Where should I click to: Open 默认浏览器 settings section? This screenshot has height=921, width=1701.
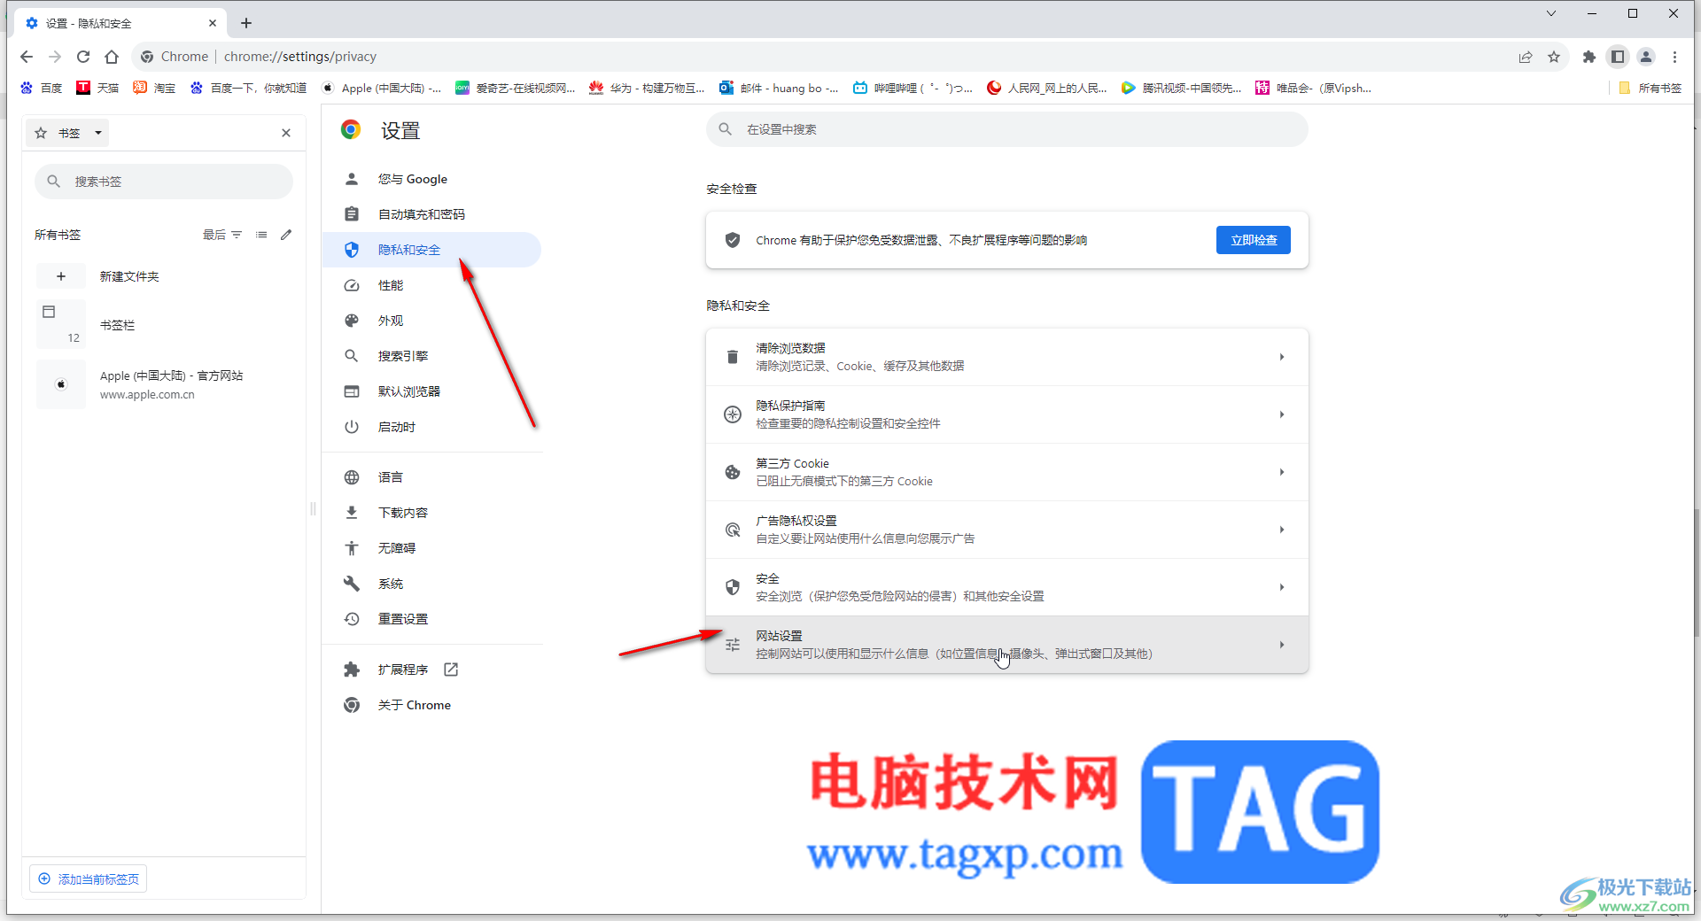431,391
